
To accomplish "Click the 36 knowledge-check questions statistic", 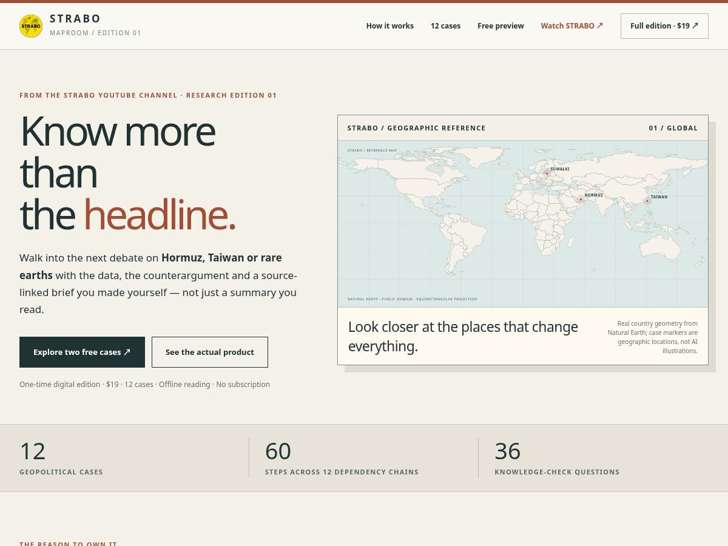I will pyautogui.click(x=557, y=458).
